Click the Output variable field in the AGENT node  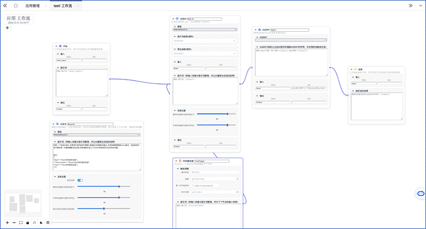click(x=273, y=102)
